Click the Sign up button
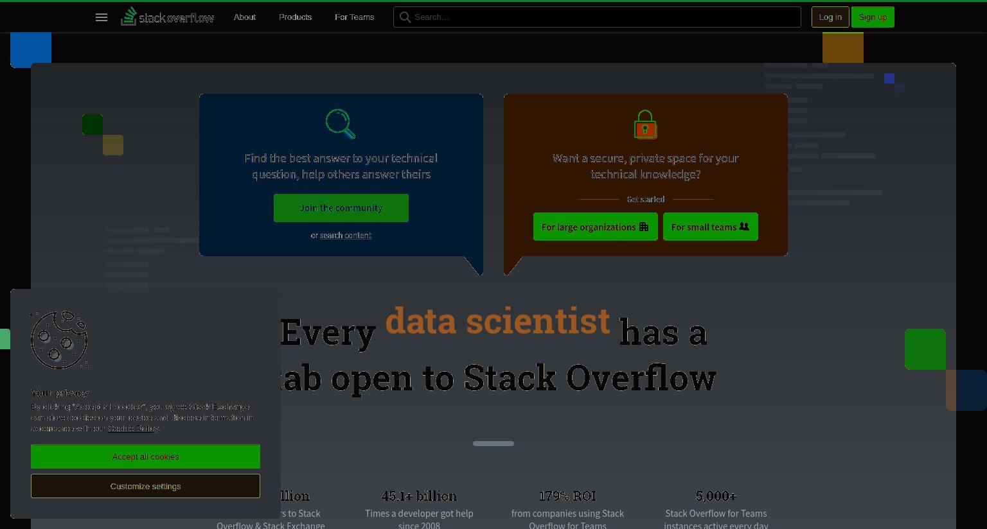Viewport: 987px width, 529px height. [873, 17]
